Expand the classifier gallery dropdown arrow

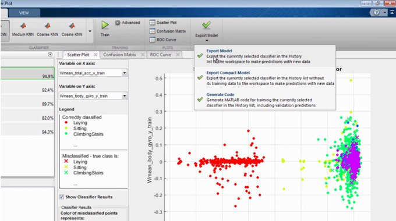(x=90, y=31)
